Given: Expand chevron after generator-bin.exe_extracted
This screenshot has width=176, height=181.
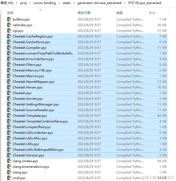Looking at the screenshot, I should coord(125,3).
